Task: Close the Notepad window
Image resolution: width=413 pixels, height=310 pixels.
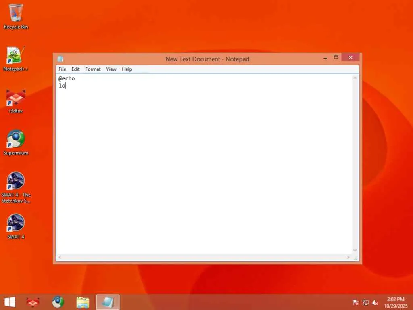Action: pyautogui.click(x=350, y=57)
